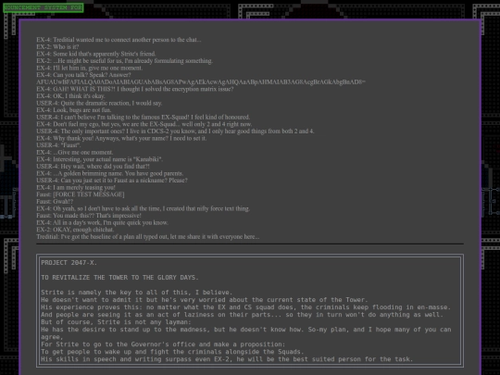Click "You made this?? That's impressive!"
This screenshot has width=500, height=375.
(x=89, y=215)
